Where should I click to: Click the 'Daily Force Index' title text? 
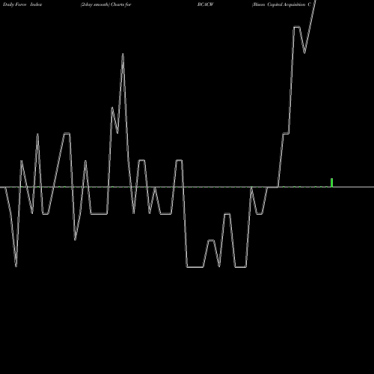(22, 4)
